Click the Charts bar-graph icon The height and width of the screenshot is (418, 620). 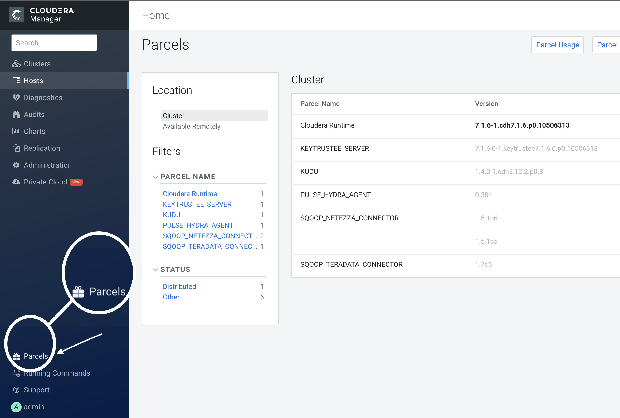click(x=16, y=131)
